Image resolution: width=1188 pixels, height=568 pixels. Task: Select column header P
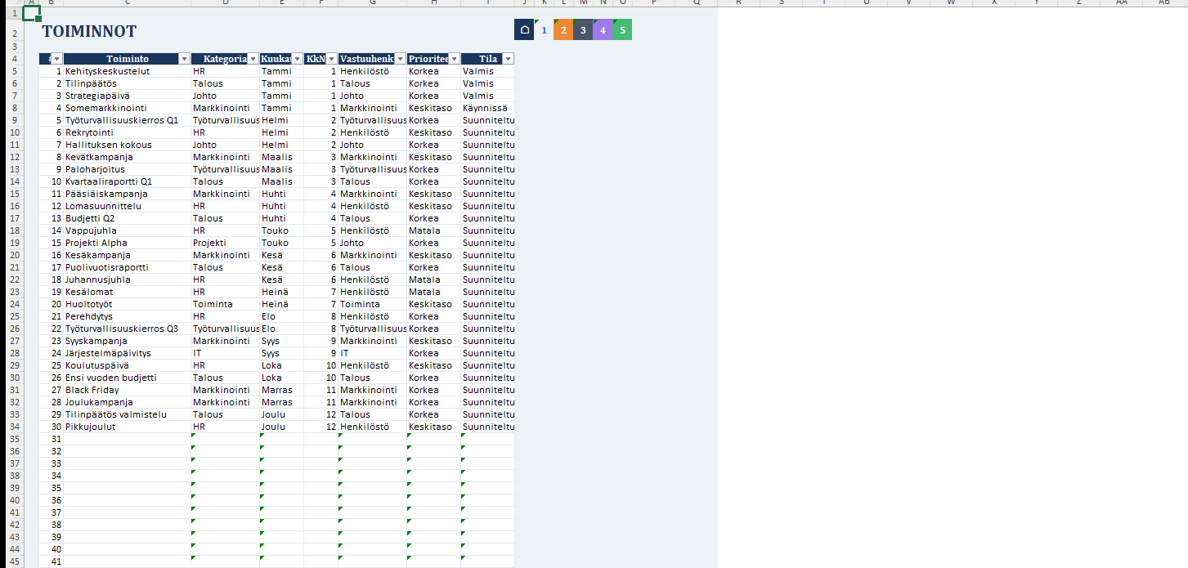(x=655, y=2)
